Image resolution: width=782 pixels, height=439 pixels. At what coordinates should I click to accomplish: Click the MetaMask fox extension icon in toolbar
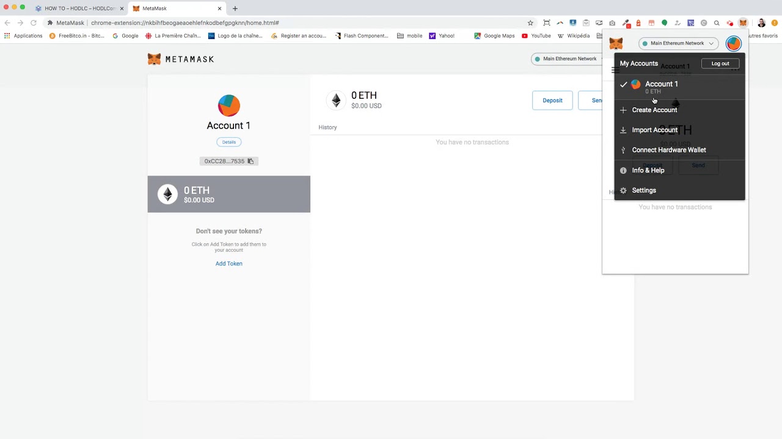[743, 23]
